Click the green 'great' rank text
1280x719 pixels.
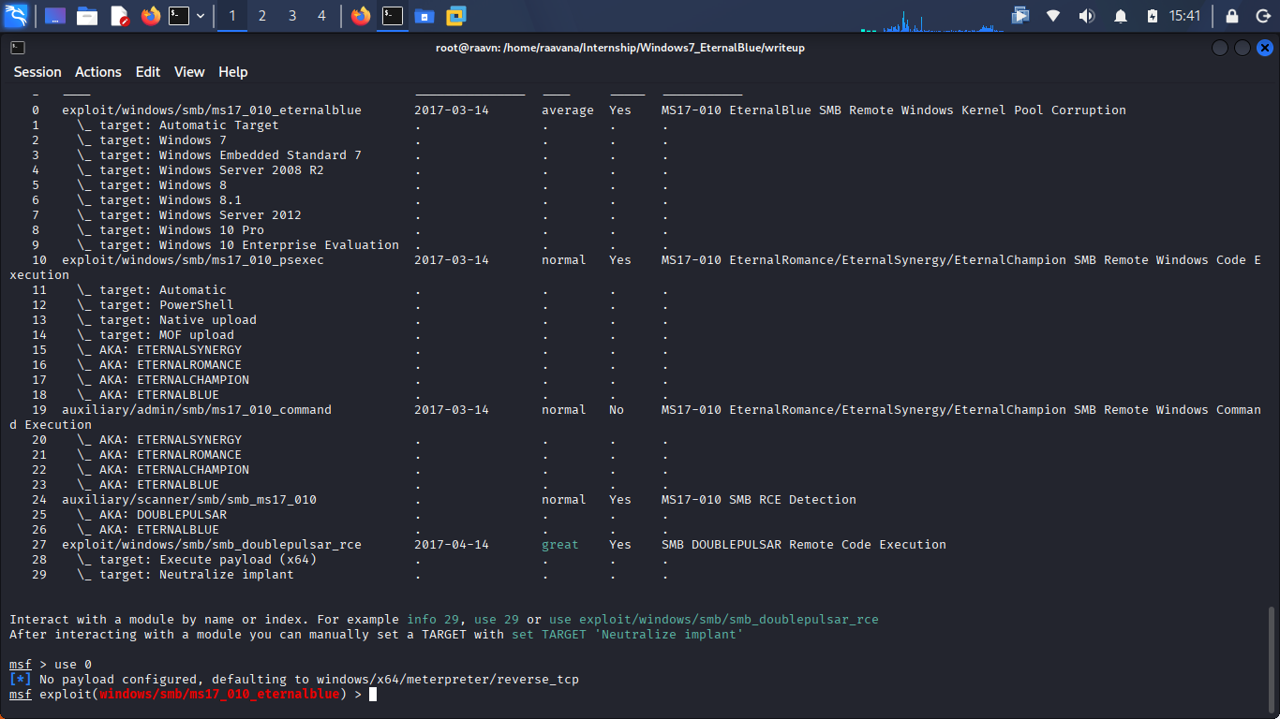click(560, 545)
